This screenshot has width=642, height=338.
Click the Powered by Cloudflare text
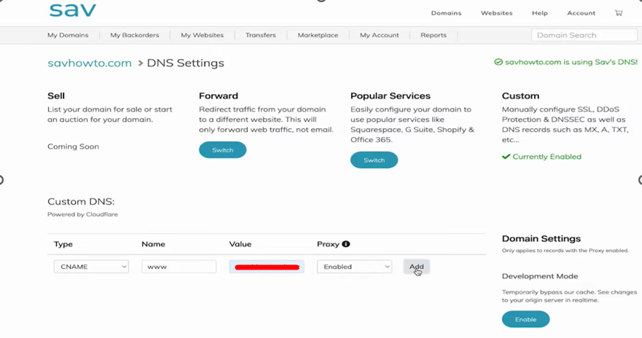pyautogui.click(x=82, y=214)
